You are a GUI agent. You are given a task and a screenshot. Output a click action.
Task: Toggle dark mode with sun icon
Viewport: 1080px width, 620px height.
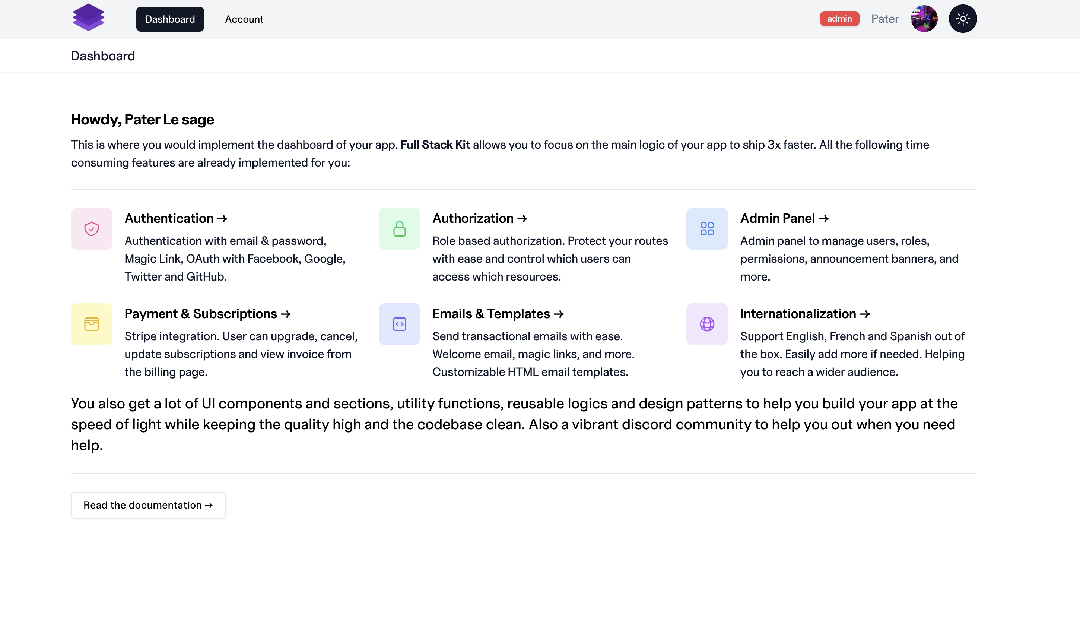point(962,19)
